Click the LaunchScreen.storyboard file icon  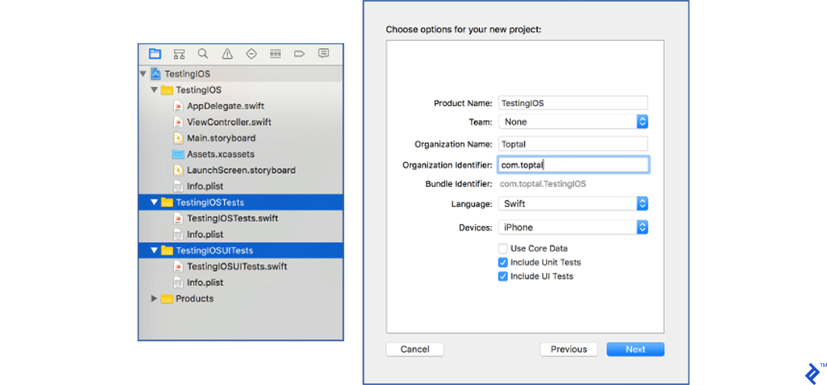(x=178, y=170)
